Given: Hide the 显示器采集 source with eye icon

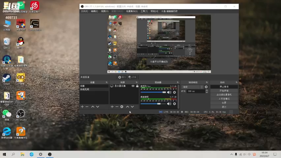Looking at the screenshot, I should tap(133, 86).
